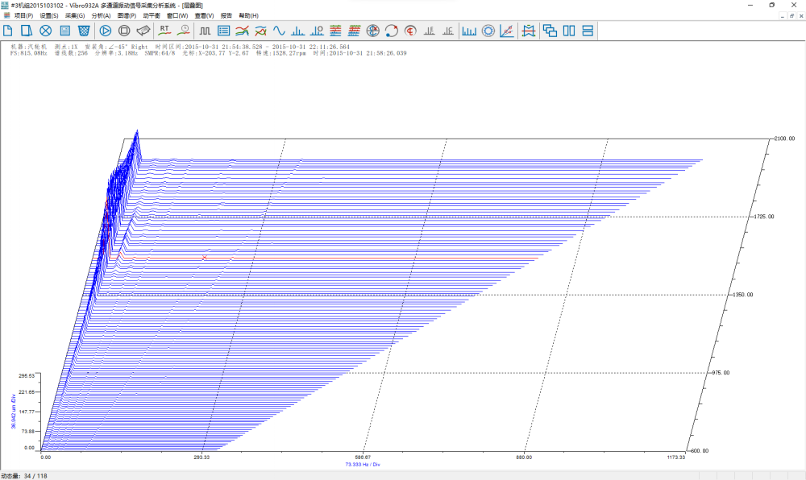The height and width of the screenshot is (480, 806).
Task: Open the RT real-time view icon
Action: (x=164, y=31)
